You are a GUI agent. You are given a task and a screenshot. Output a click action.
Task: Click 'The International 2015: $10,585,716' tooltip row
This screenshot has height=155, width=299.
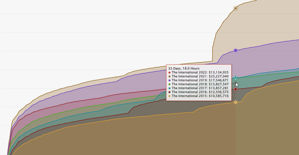click(x=198, y=96)
